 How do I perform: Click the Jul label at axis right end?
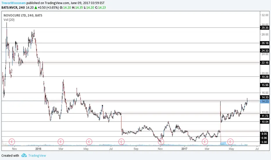point(257,149)
